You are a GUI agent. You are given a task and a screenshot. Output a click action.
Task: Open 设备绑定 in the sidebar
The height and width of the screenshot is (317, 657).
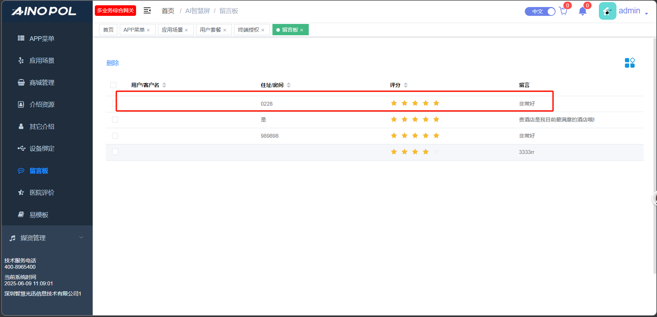pos(42,149)
